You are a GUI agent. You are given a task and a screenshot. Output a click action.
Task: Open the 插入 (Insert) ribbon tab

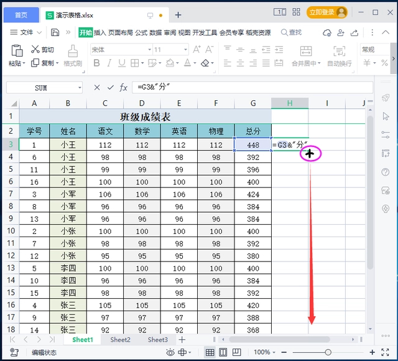click(99, 32)
